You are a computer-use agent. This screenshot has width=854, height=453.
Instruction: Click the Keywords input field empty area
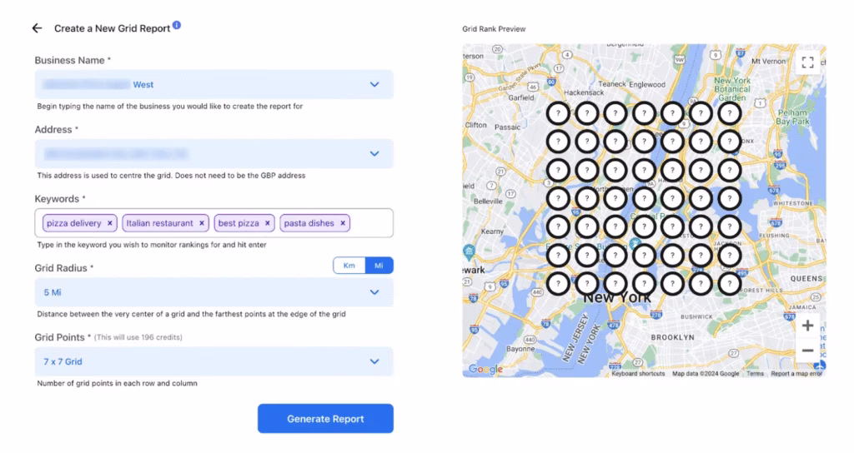(371, 223)
